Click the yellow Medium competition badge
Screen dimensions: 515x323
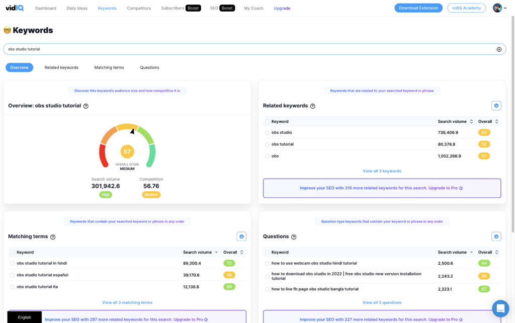(x=151, y=195)
